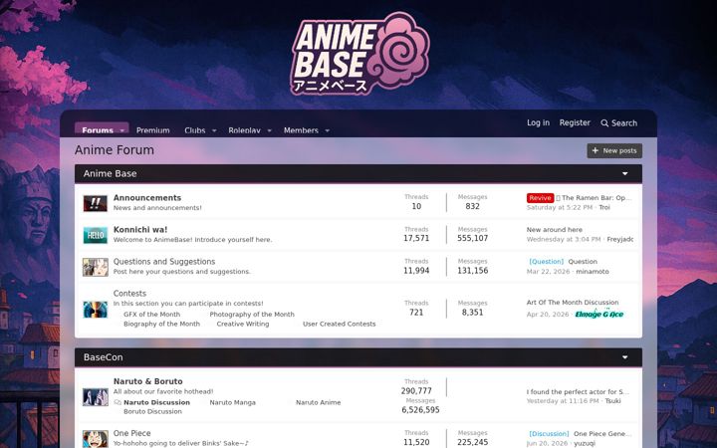Open the Naruto Anime subforum
This screenshot has width=717, height=448.
pyautogui.click(x=319, y=402)
